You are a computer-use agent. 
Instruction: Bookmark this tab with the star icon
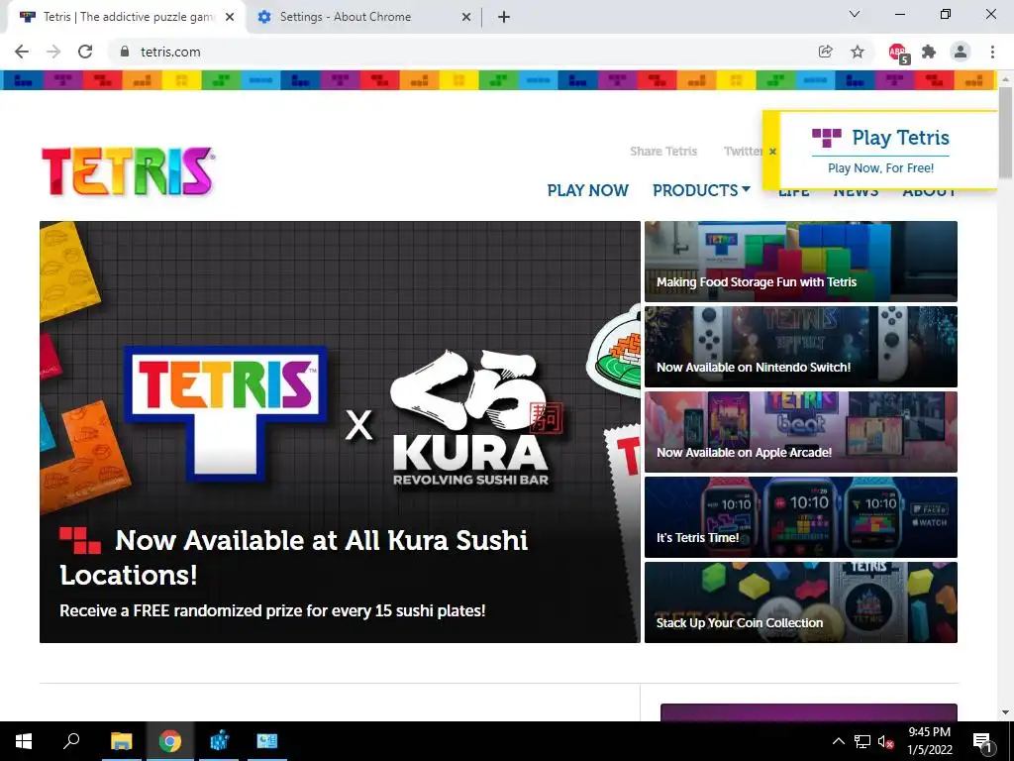pyautogui.click(x=858, y=52)
